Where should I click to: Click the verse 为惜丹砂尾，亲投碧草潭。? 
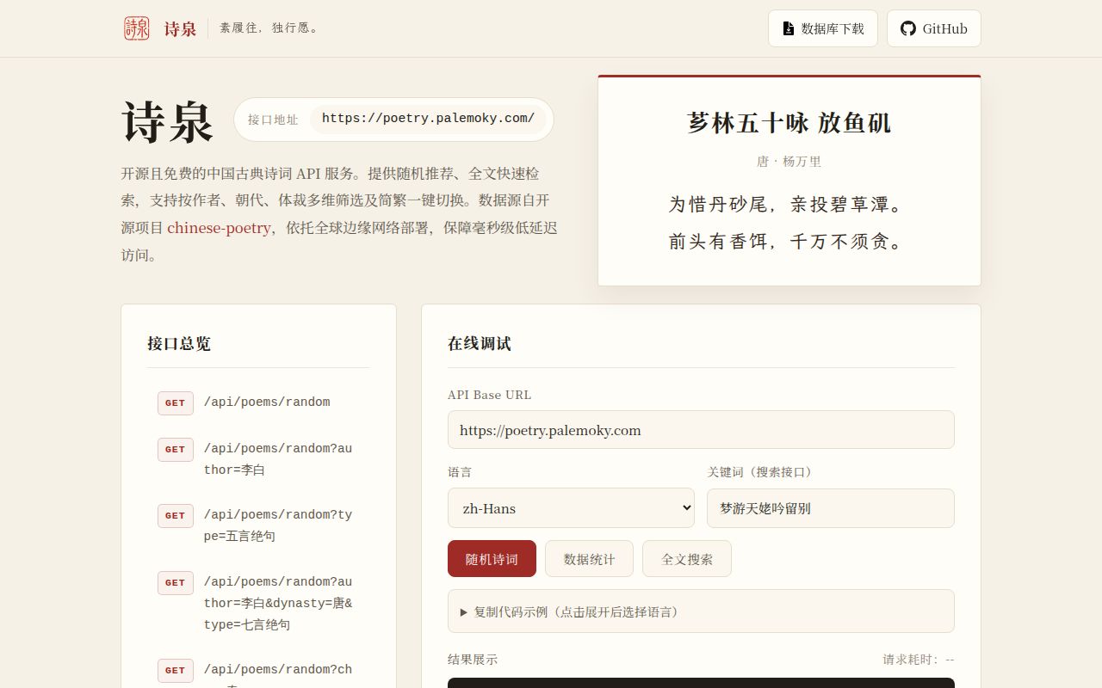coord(789,205)
